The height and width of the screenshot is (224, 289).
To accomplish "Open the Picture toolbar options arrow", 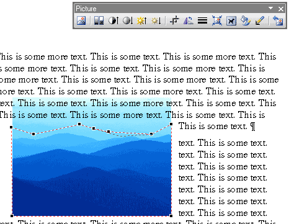I will pos(270,8).
